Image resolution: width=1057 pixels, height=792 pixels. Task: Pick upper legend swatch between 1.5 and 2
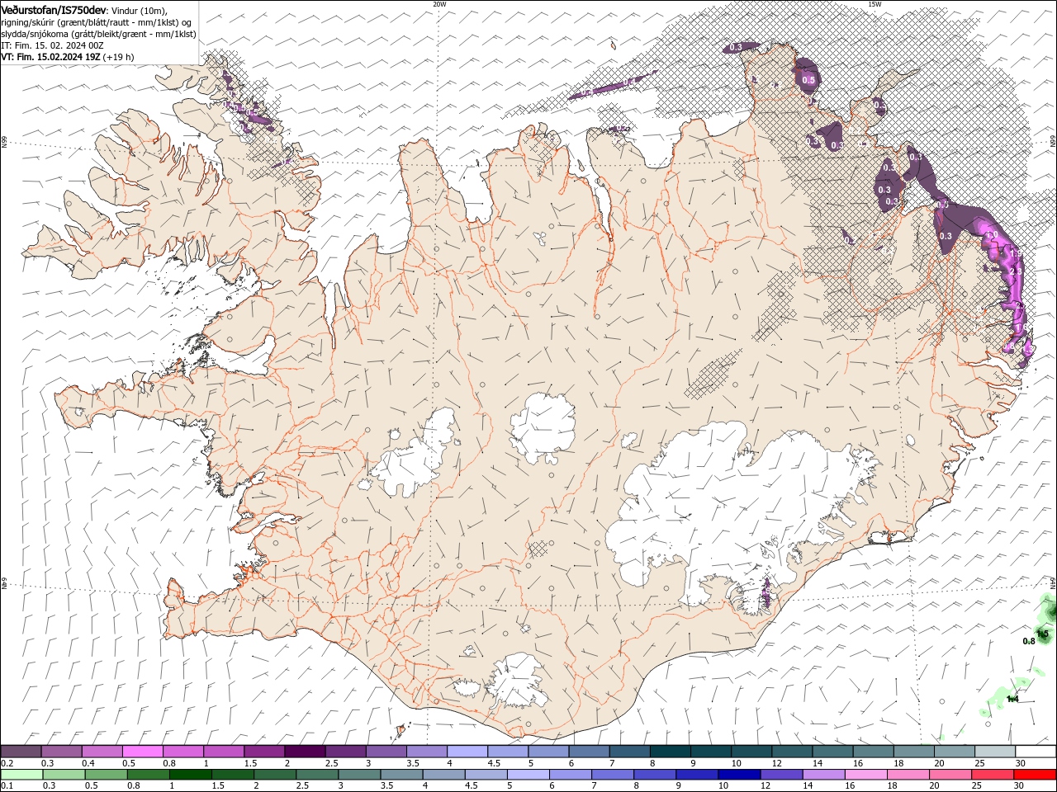pyautogui.click(x=264, y=752)
